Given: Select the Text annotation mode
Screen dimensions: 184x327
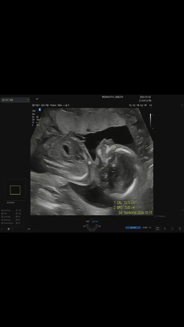Looking at the screenshot, I should [x=88, y=221].
